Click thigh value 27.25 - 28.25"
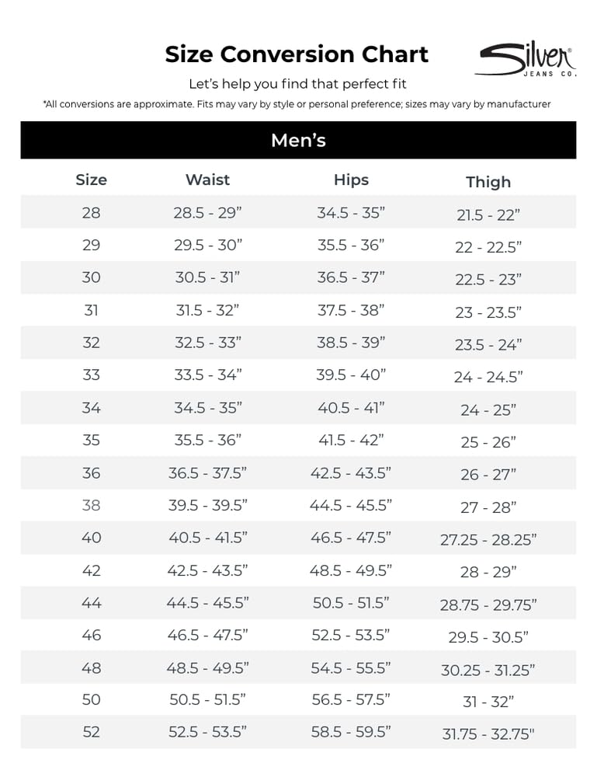 pos(488,540)
